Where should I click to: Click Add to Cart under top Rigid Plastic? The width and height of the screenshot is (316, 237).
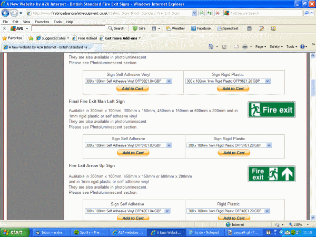[232, 88]
